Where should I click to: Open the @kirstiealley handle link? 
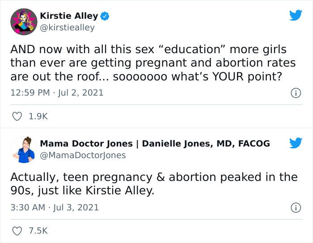[x=67, y=28]
